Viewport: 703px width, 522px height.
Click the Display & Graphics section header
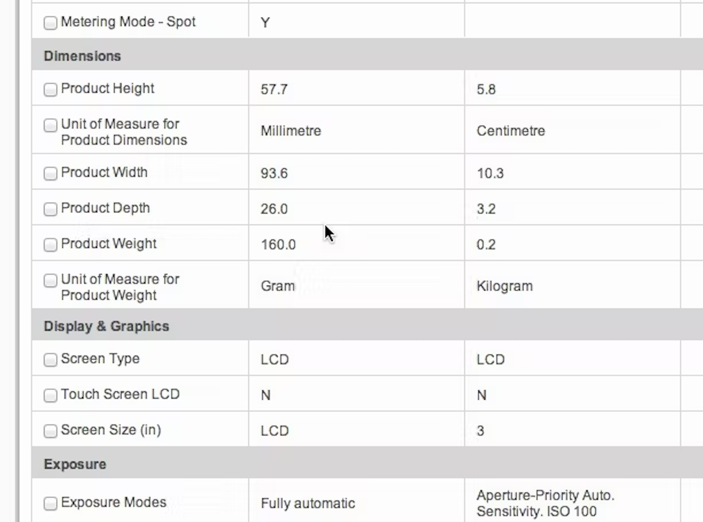(106, 326)
